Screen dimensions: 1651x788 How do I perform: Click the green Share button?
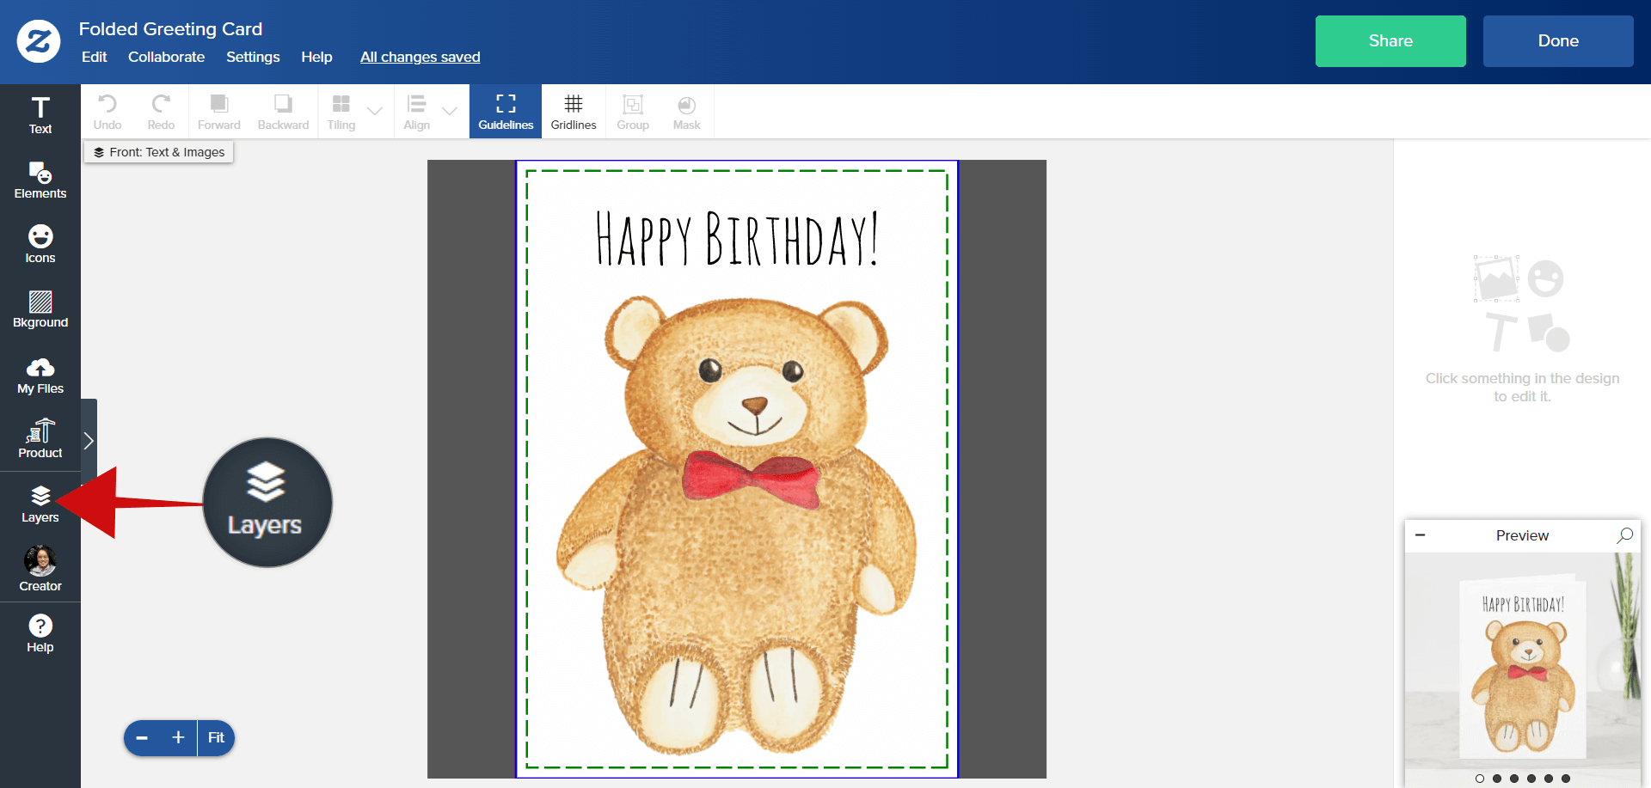(1390, 41)
